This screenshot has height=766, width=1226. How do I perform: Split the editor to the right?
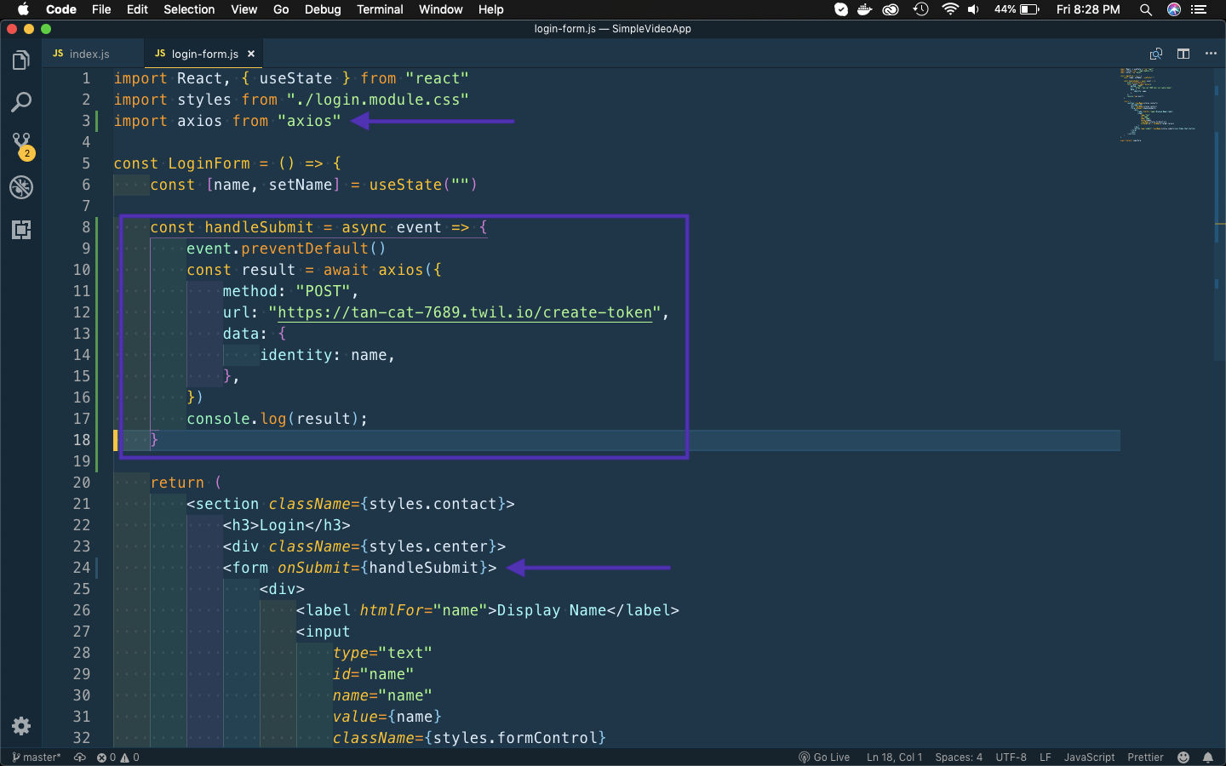1183,54
